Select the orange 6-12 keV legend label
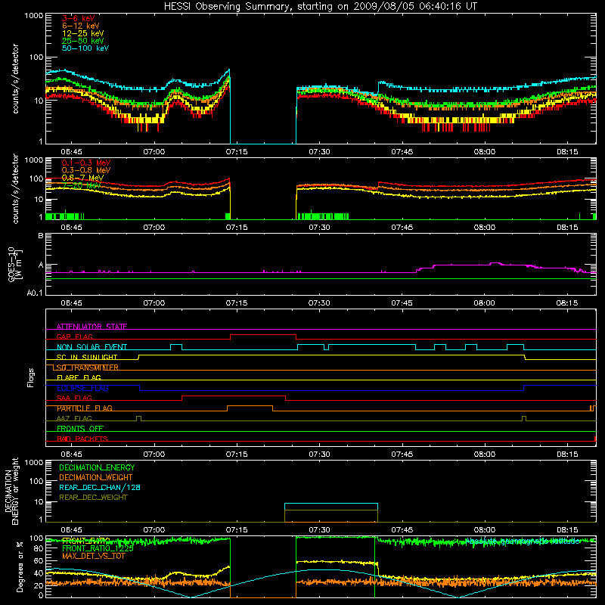 click(x=81, y=26)
